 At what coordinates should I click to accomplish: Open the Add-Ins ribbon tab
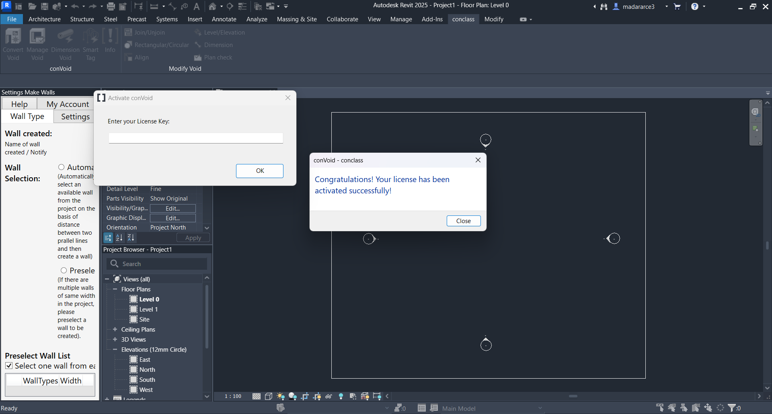click(x=432, y=19)
